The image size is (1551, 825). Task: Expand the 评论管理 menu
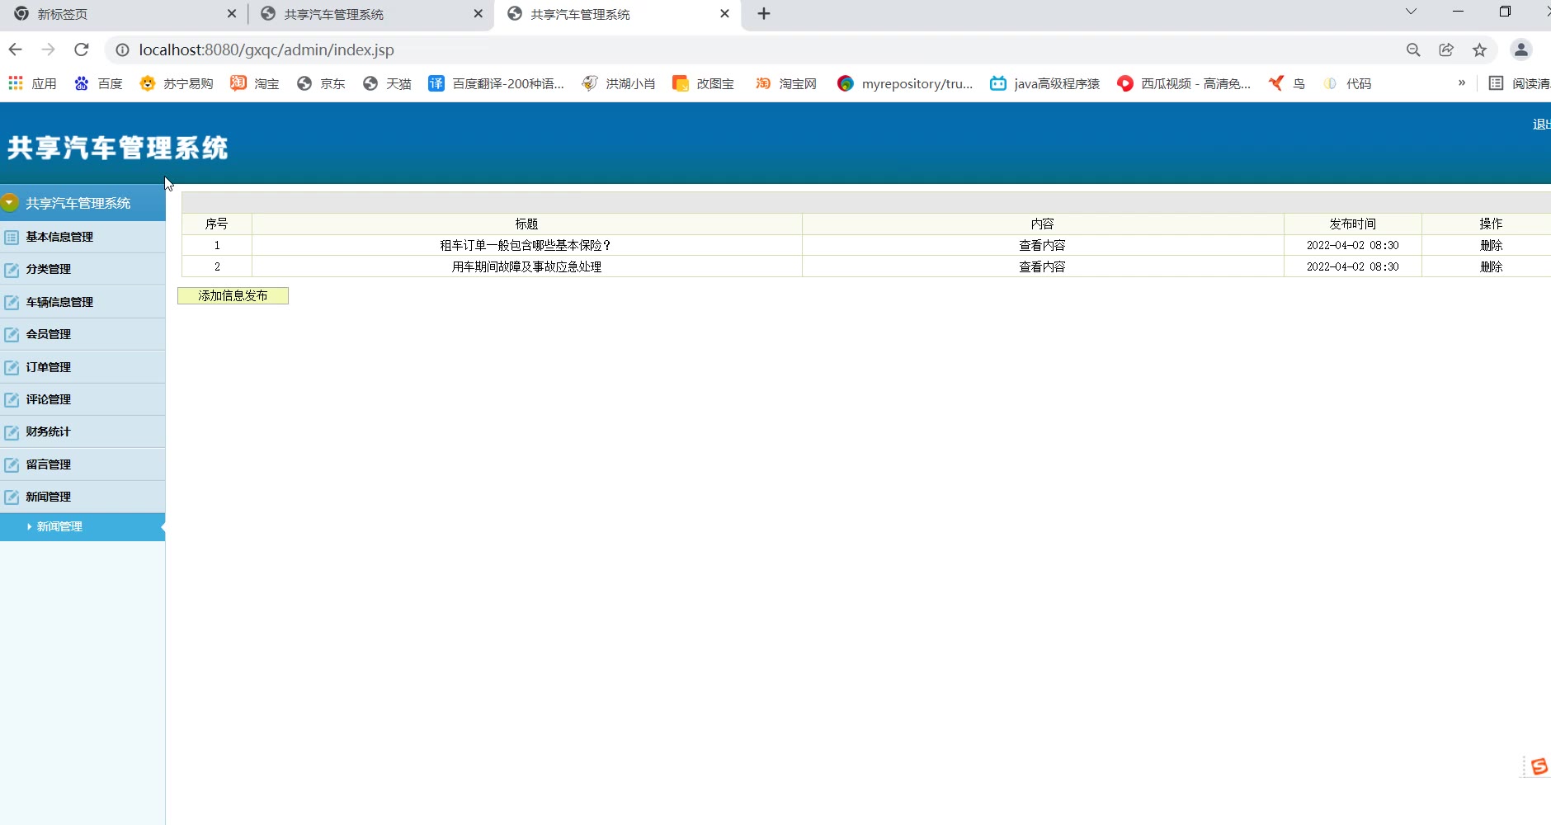click(82, 399)
